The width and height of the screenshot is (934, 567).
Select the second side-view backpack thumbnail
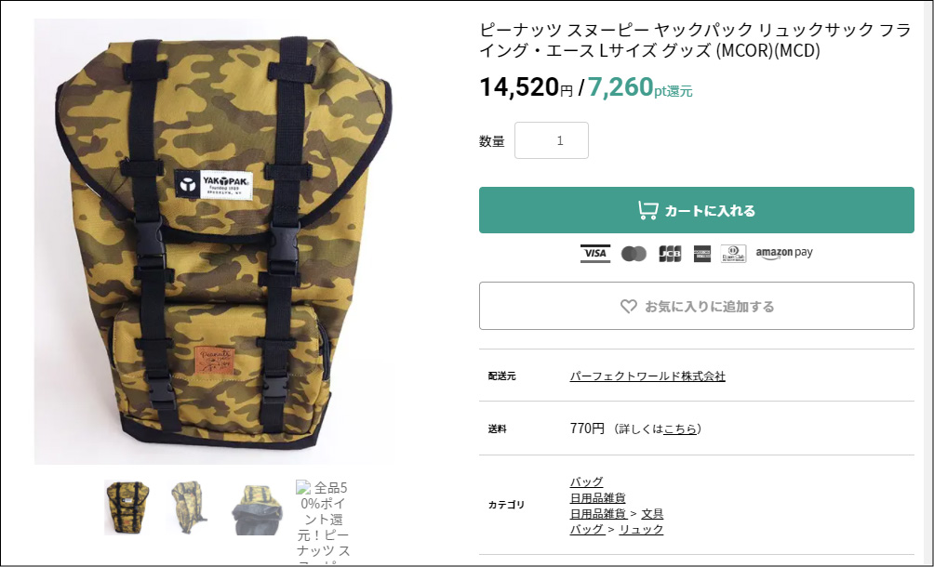click(190, 508)
